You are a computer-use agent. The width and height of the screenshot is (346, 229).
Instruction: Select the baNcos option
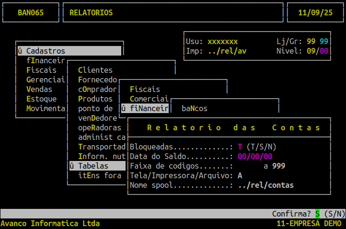point(195,108)
